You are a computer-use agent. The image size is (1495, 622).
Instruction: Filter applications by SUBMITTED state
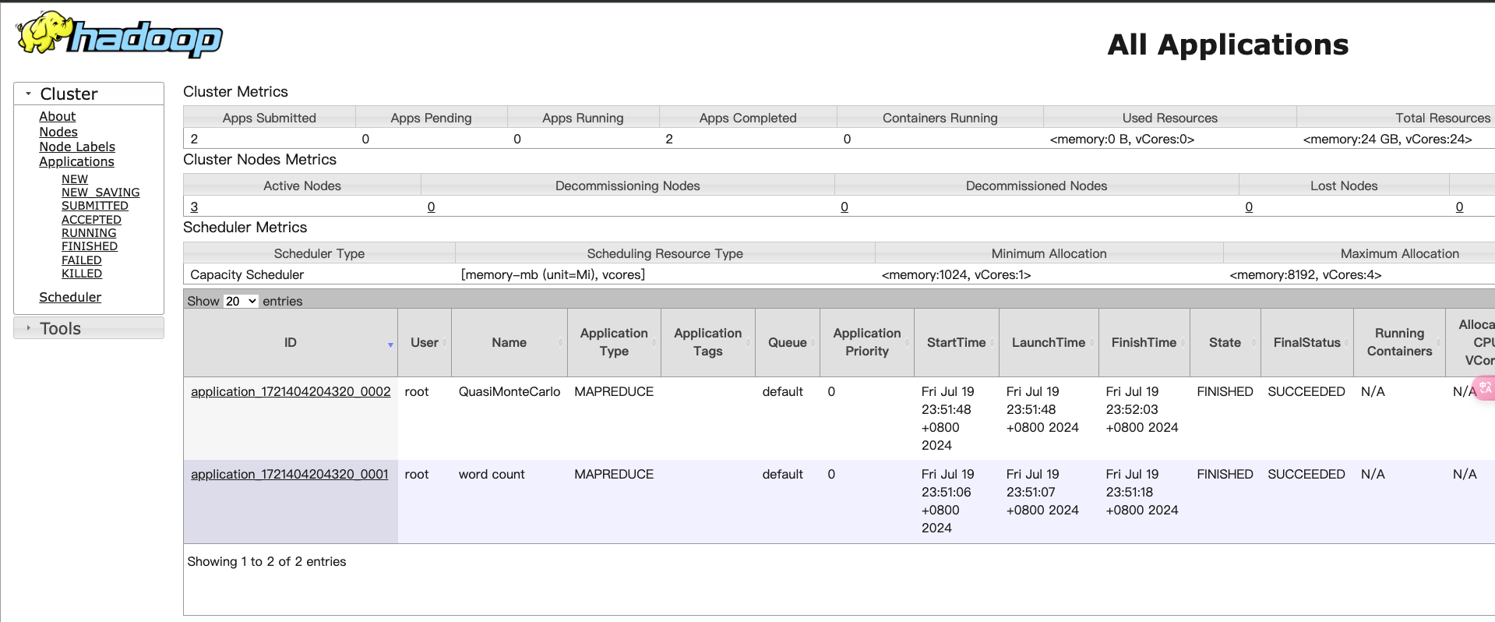95,206
